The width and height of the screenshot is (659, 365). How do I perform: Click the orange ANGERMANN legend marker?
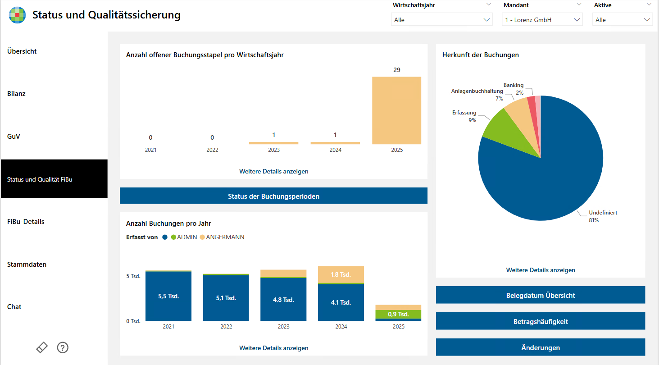coord(202,237)
